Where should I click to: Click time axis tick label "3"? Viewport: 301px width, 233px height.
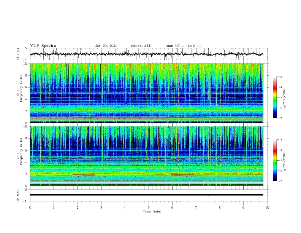pyautogui.click(x=101, y=207)
